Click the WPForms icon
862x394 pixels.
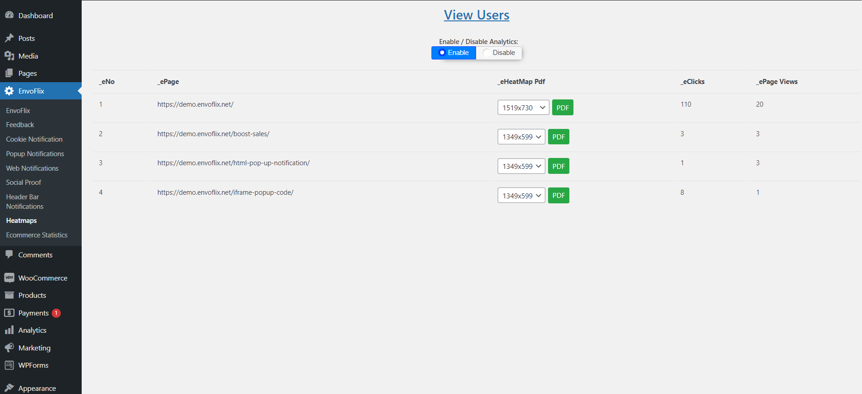click(x=9, y=365)
